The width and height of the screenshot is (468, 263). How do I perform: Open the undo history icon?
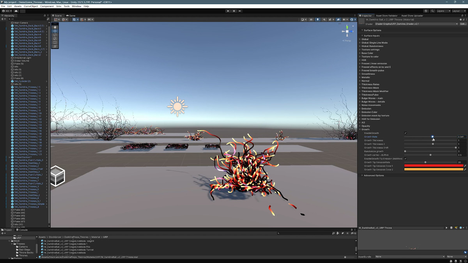pyautogui.click(x=426, y=11)
